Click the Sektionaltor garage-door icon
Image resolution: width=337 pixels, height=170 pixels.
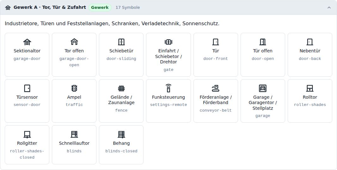pyautogui.click(x=27, y=42)
